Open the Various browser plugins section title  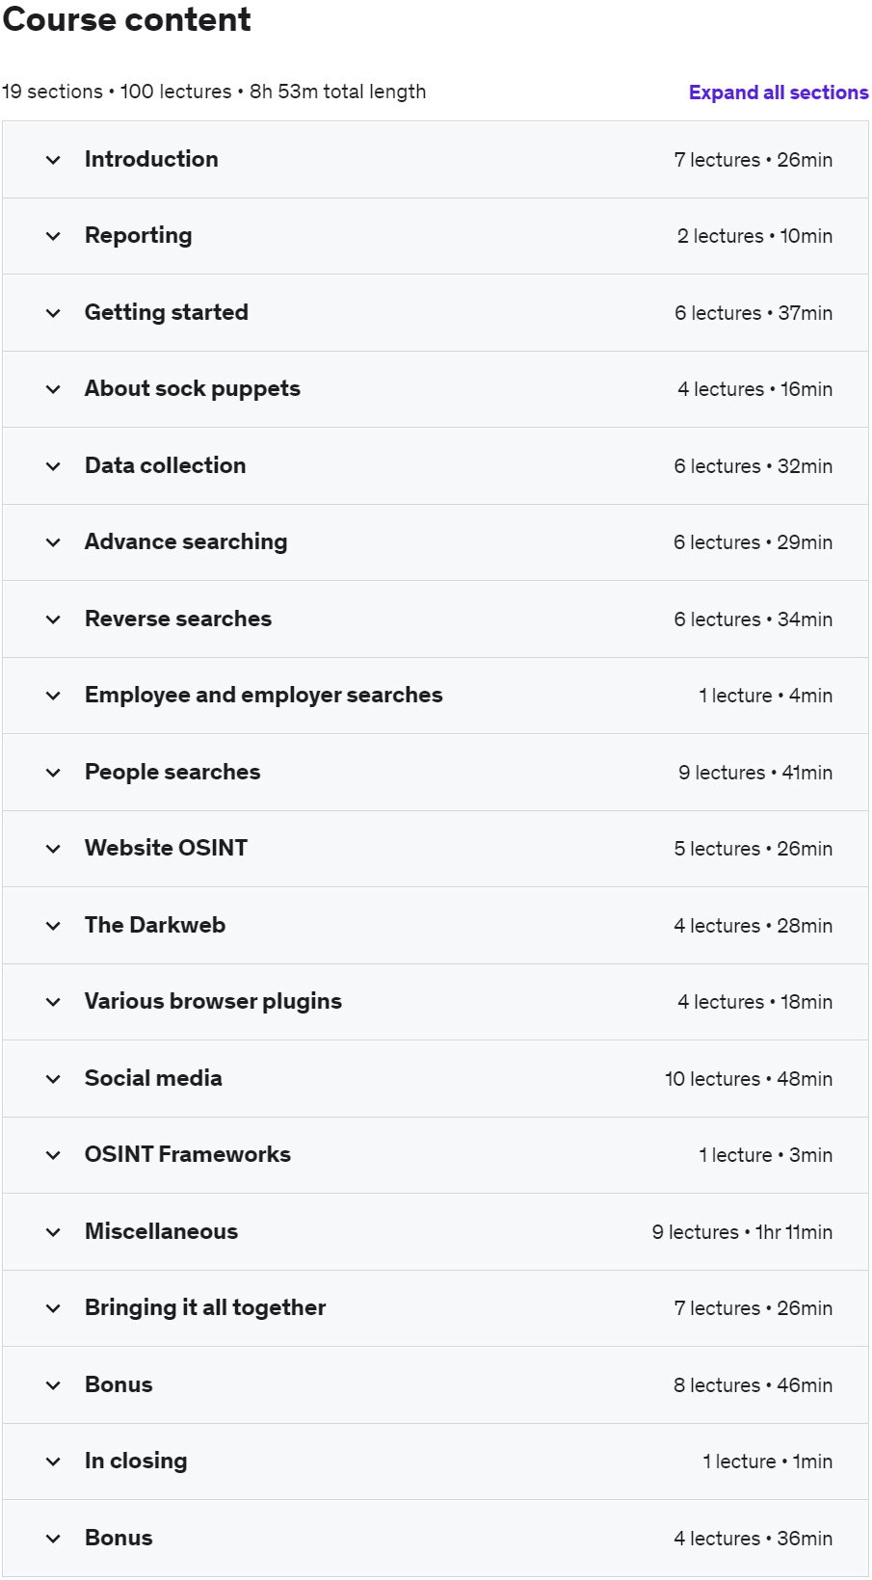pyautogui.click(x=213, y=1002)
